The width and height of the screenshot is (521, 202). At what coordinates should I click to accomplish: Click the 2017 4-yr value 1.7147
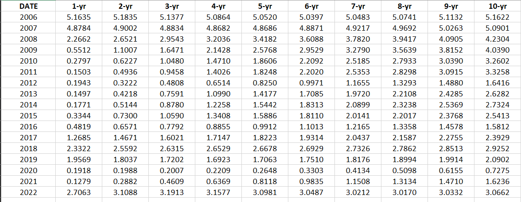click(x=218, y=138)
